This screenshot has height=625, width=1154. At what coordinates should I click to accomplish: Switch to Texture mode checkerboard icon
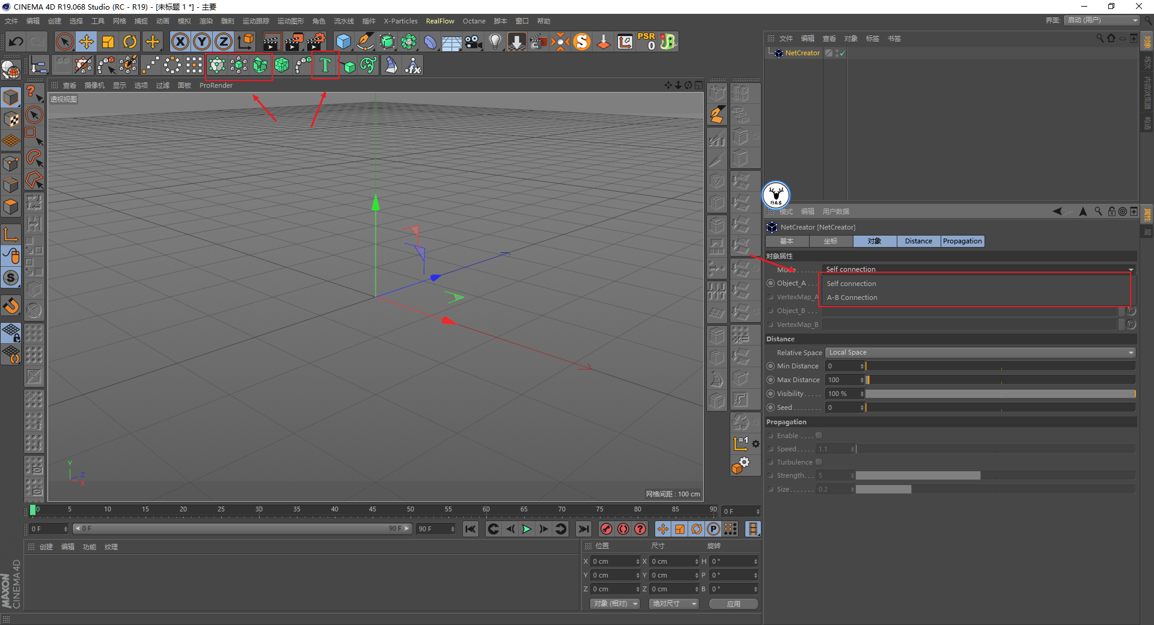point(11,119)
